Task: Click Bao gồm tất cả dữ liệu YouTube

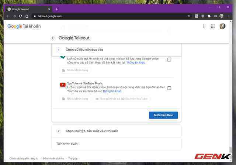Action: [122, 99]
